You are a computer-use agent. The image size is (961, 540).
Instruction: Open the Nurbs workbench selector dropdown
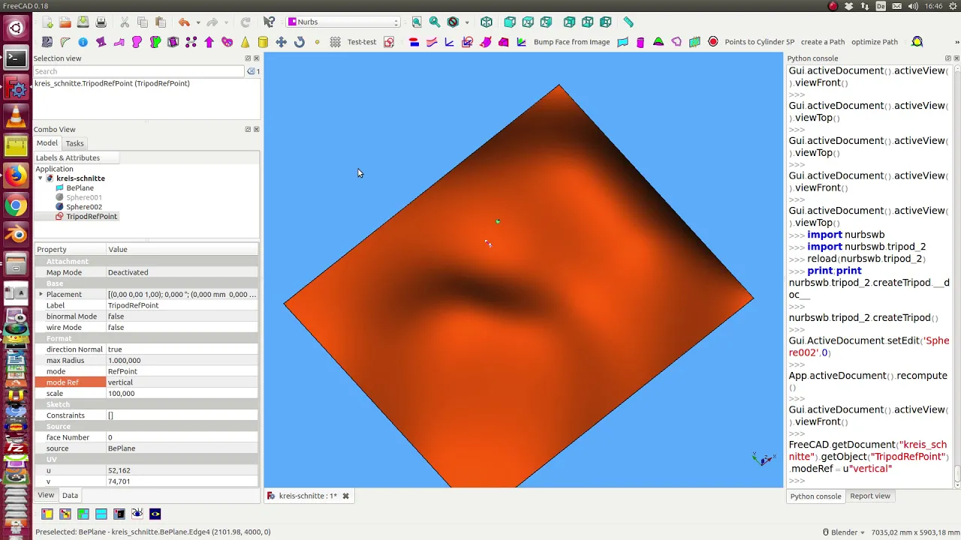[343, 22]
